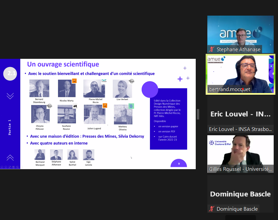Open the see-all-slides grid icon
Viewport: 278px width, 220px height.
point(14,167)
